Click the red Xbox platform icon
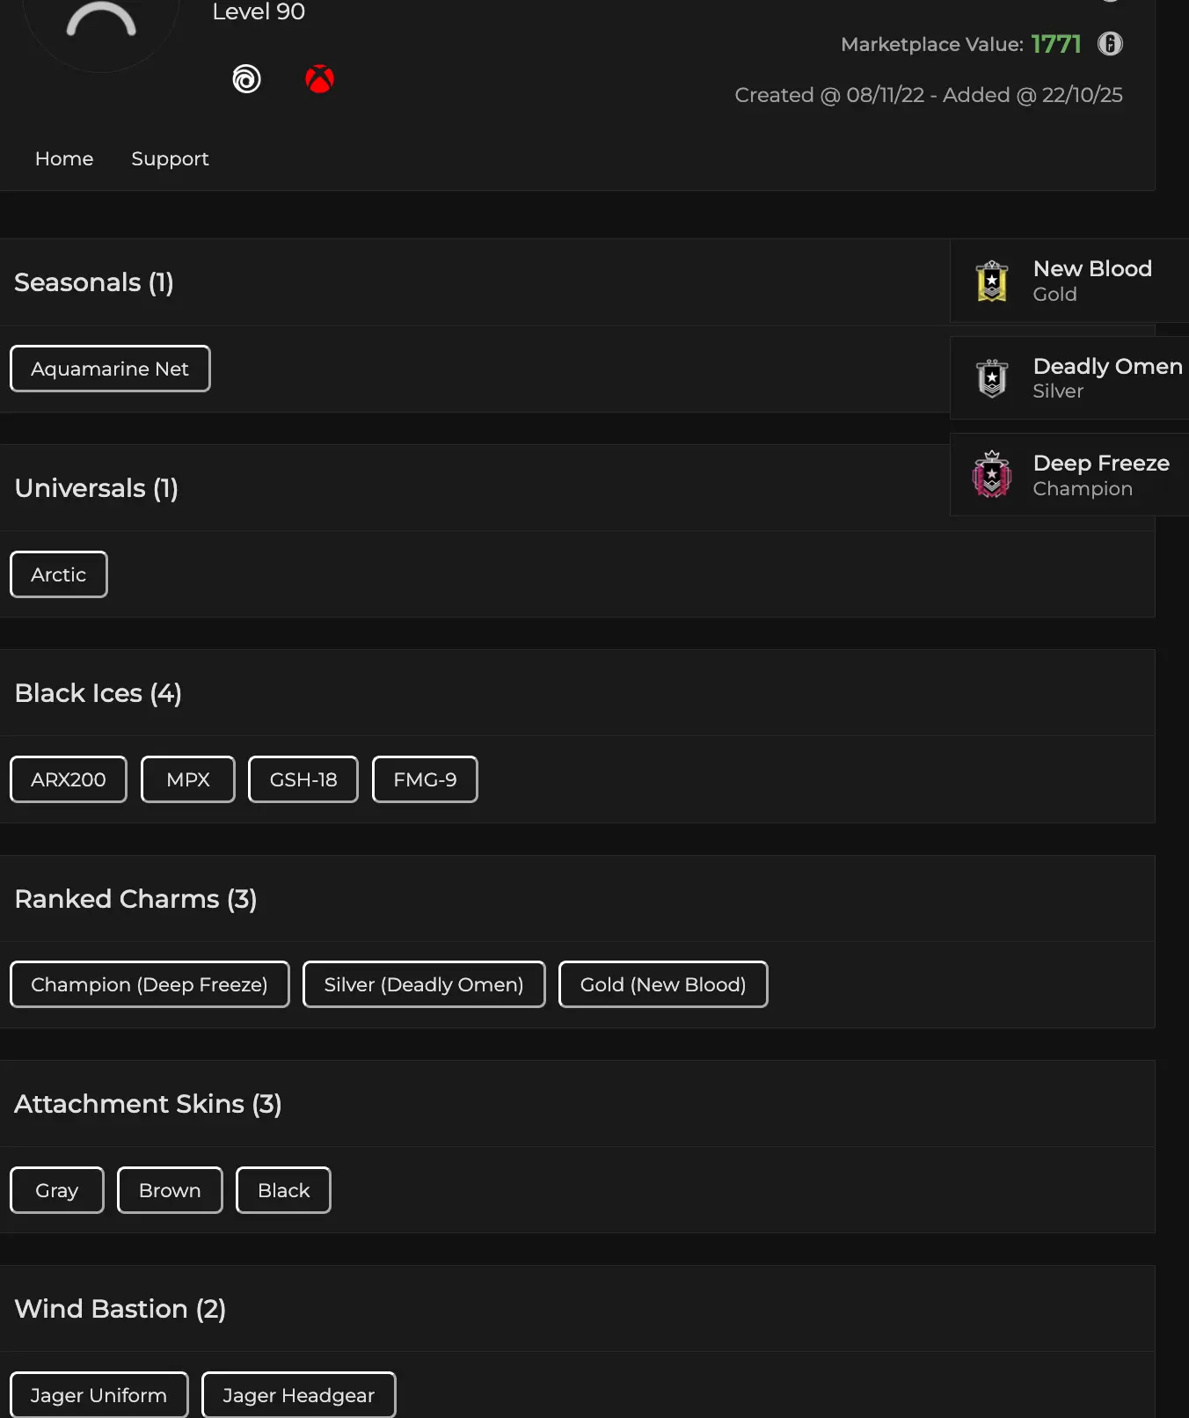Image resolution: width=1189 pixels, height=1418 pixels. (319, 79)
